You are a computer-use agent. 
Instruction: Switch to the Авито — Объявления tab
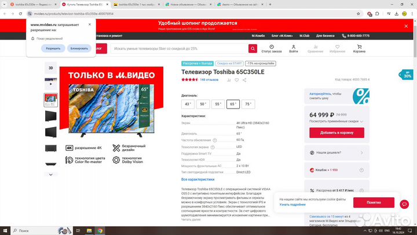(x=240, y=5)
